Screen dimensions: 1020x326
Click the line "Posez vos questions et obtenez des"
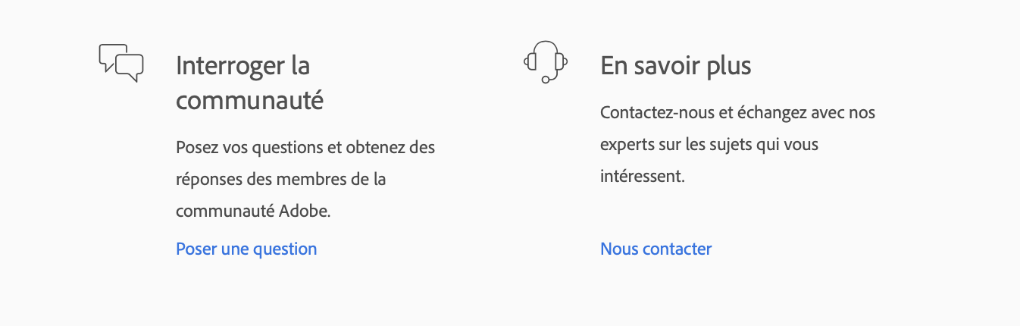(x=305, y=147)
